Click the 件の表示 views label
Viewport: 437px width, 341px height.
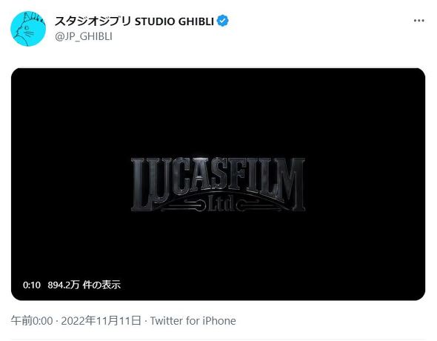tap(101, 285)
